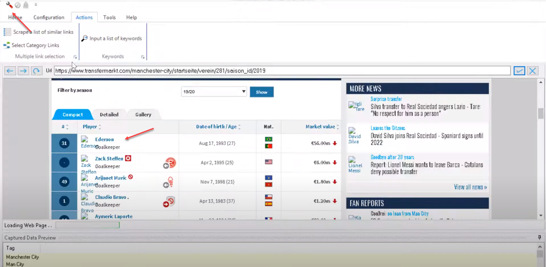Sort table by Market value column
546x267 pixels.
pyautogui.click(x=320, y=127)
